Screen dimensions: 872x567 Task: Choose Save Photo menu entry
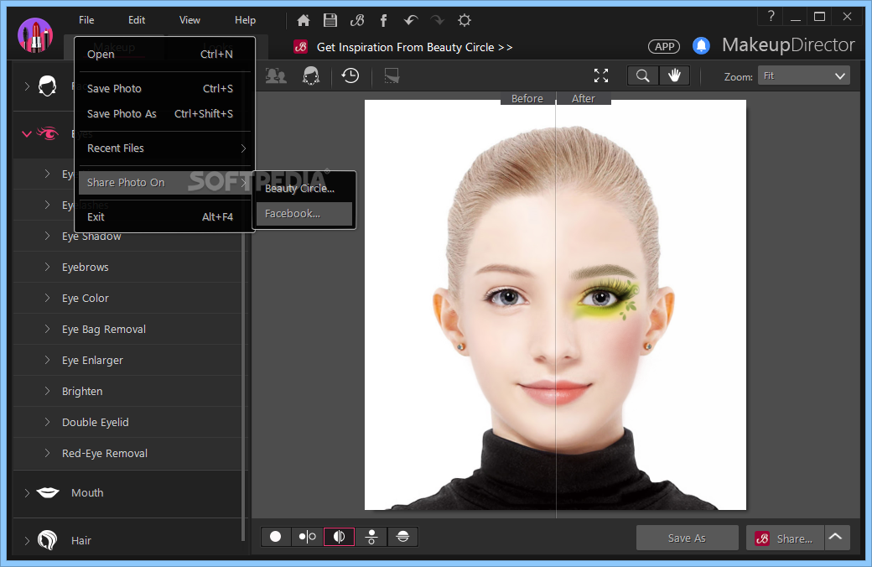coord(165,88)
